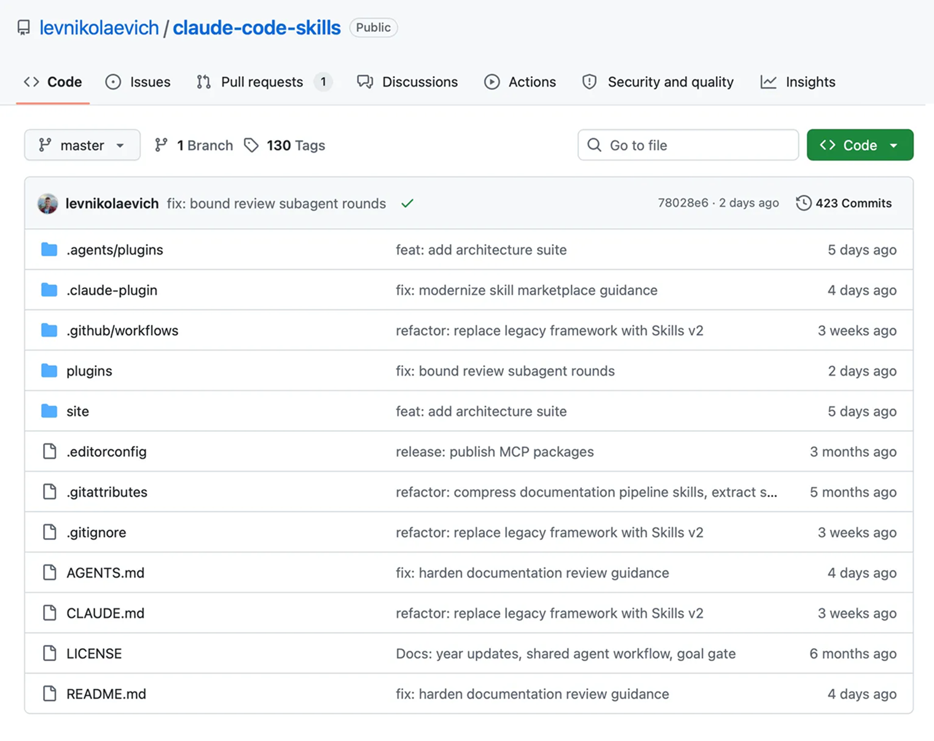Open the README.md file
Screen dimensions: 934x741
click(x=106, y=694)
